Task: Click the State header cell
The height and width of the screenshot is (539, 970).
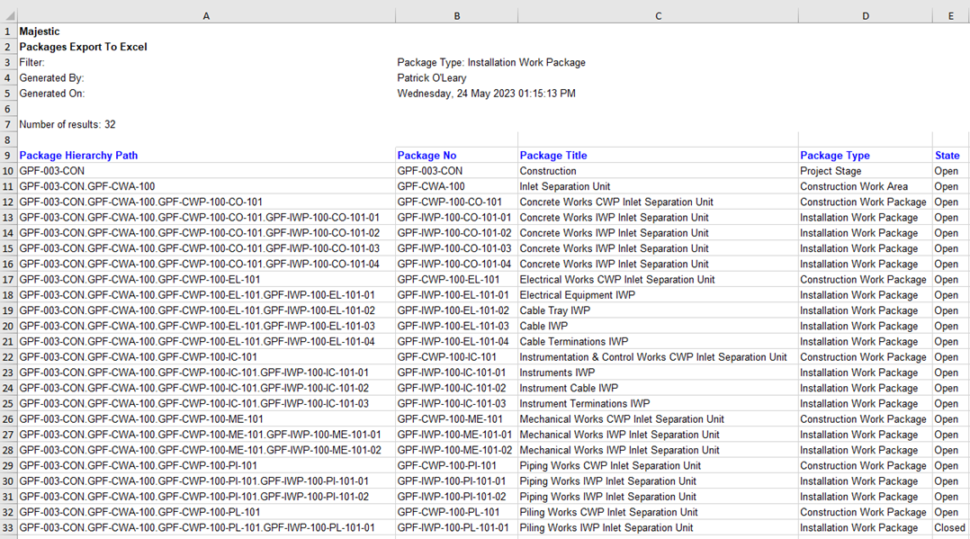Action: [951, 156]
